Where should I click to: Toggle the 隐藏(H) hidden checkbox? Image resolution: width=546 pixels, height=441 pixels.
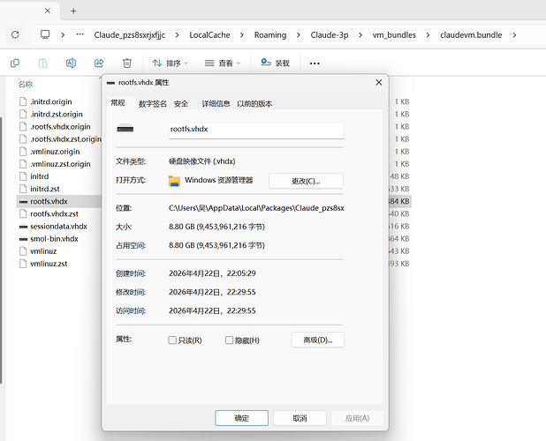pyautogui.click(x=229, y=340)
